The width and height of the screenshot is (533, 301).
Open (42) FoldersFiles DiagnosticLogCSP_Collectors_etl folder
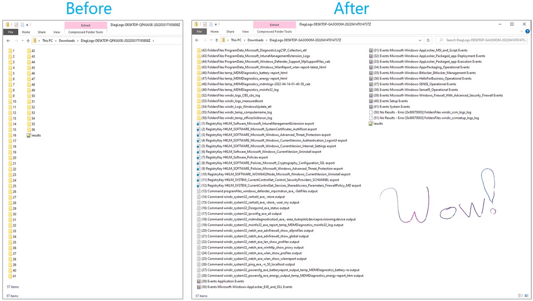tap(251, 51)
